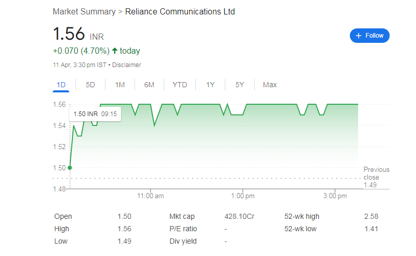Image resolution: width=416 pixels, height=256 pixels.
Task: Click the 1:00 pm axis label
Action: pos(242,196)
